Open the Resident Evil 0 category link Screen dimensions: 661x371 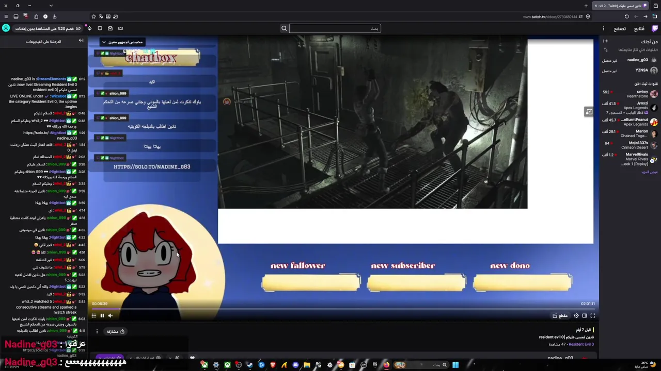[x=581, y=344]
